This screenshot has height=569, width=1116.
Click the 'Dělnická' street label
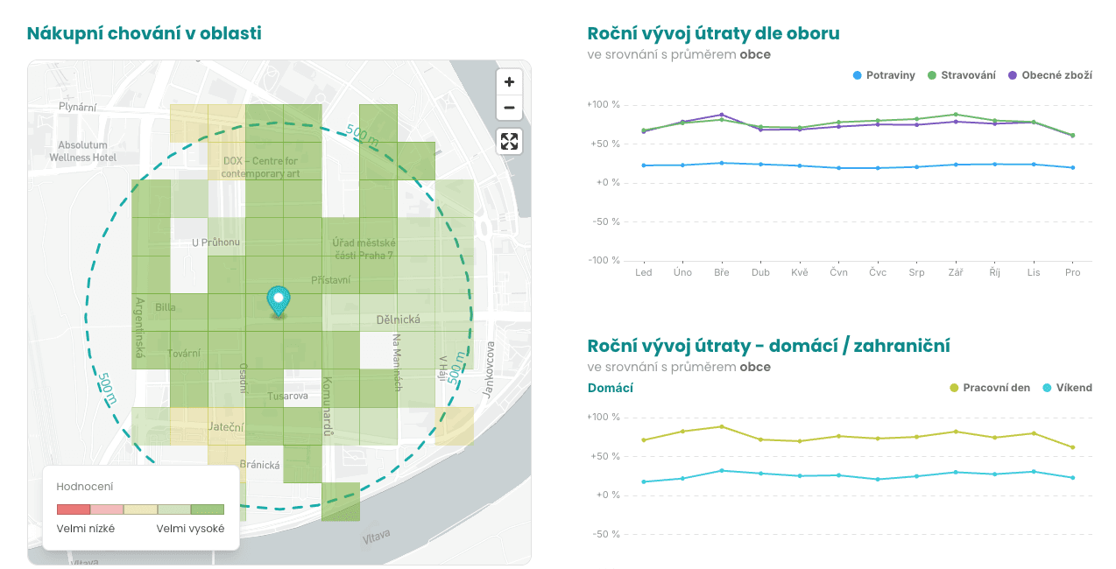pos(399,320)
